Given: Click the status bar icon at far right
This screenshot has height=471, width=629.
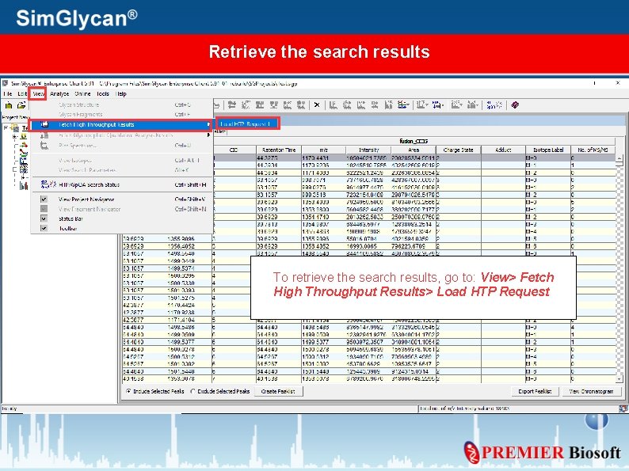Looking at the screenshot, I should pos(623,408).
